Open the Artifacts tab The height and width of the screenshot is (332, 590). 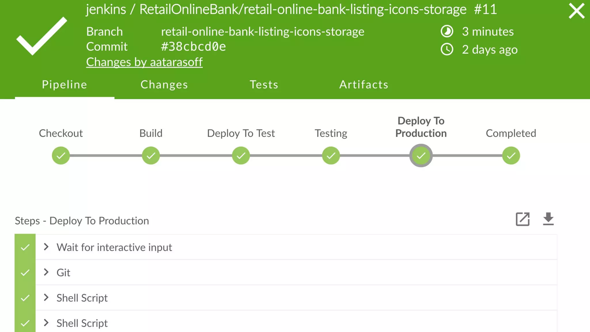[364, 84]
